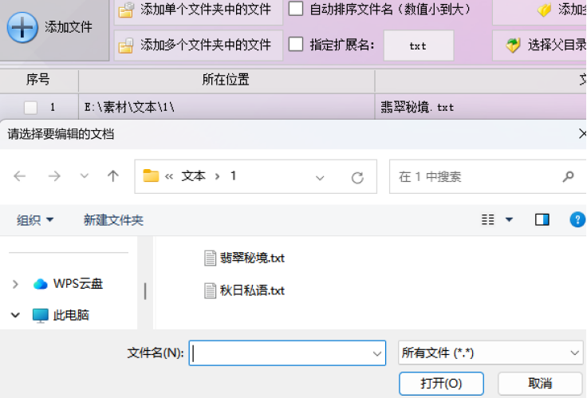Open 所有文件 (*.*) filter dropdown

click(x=490, y=353)
